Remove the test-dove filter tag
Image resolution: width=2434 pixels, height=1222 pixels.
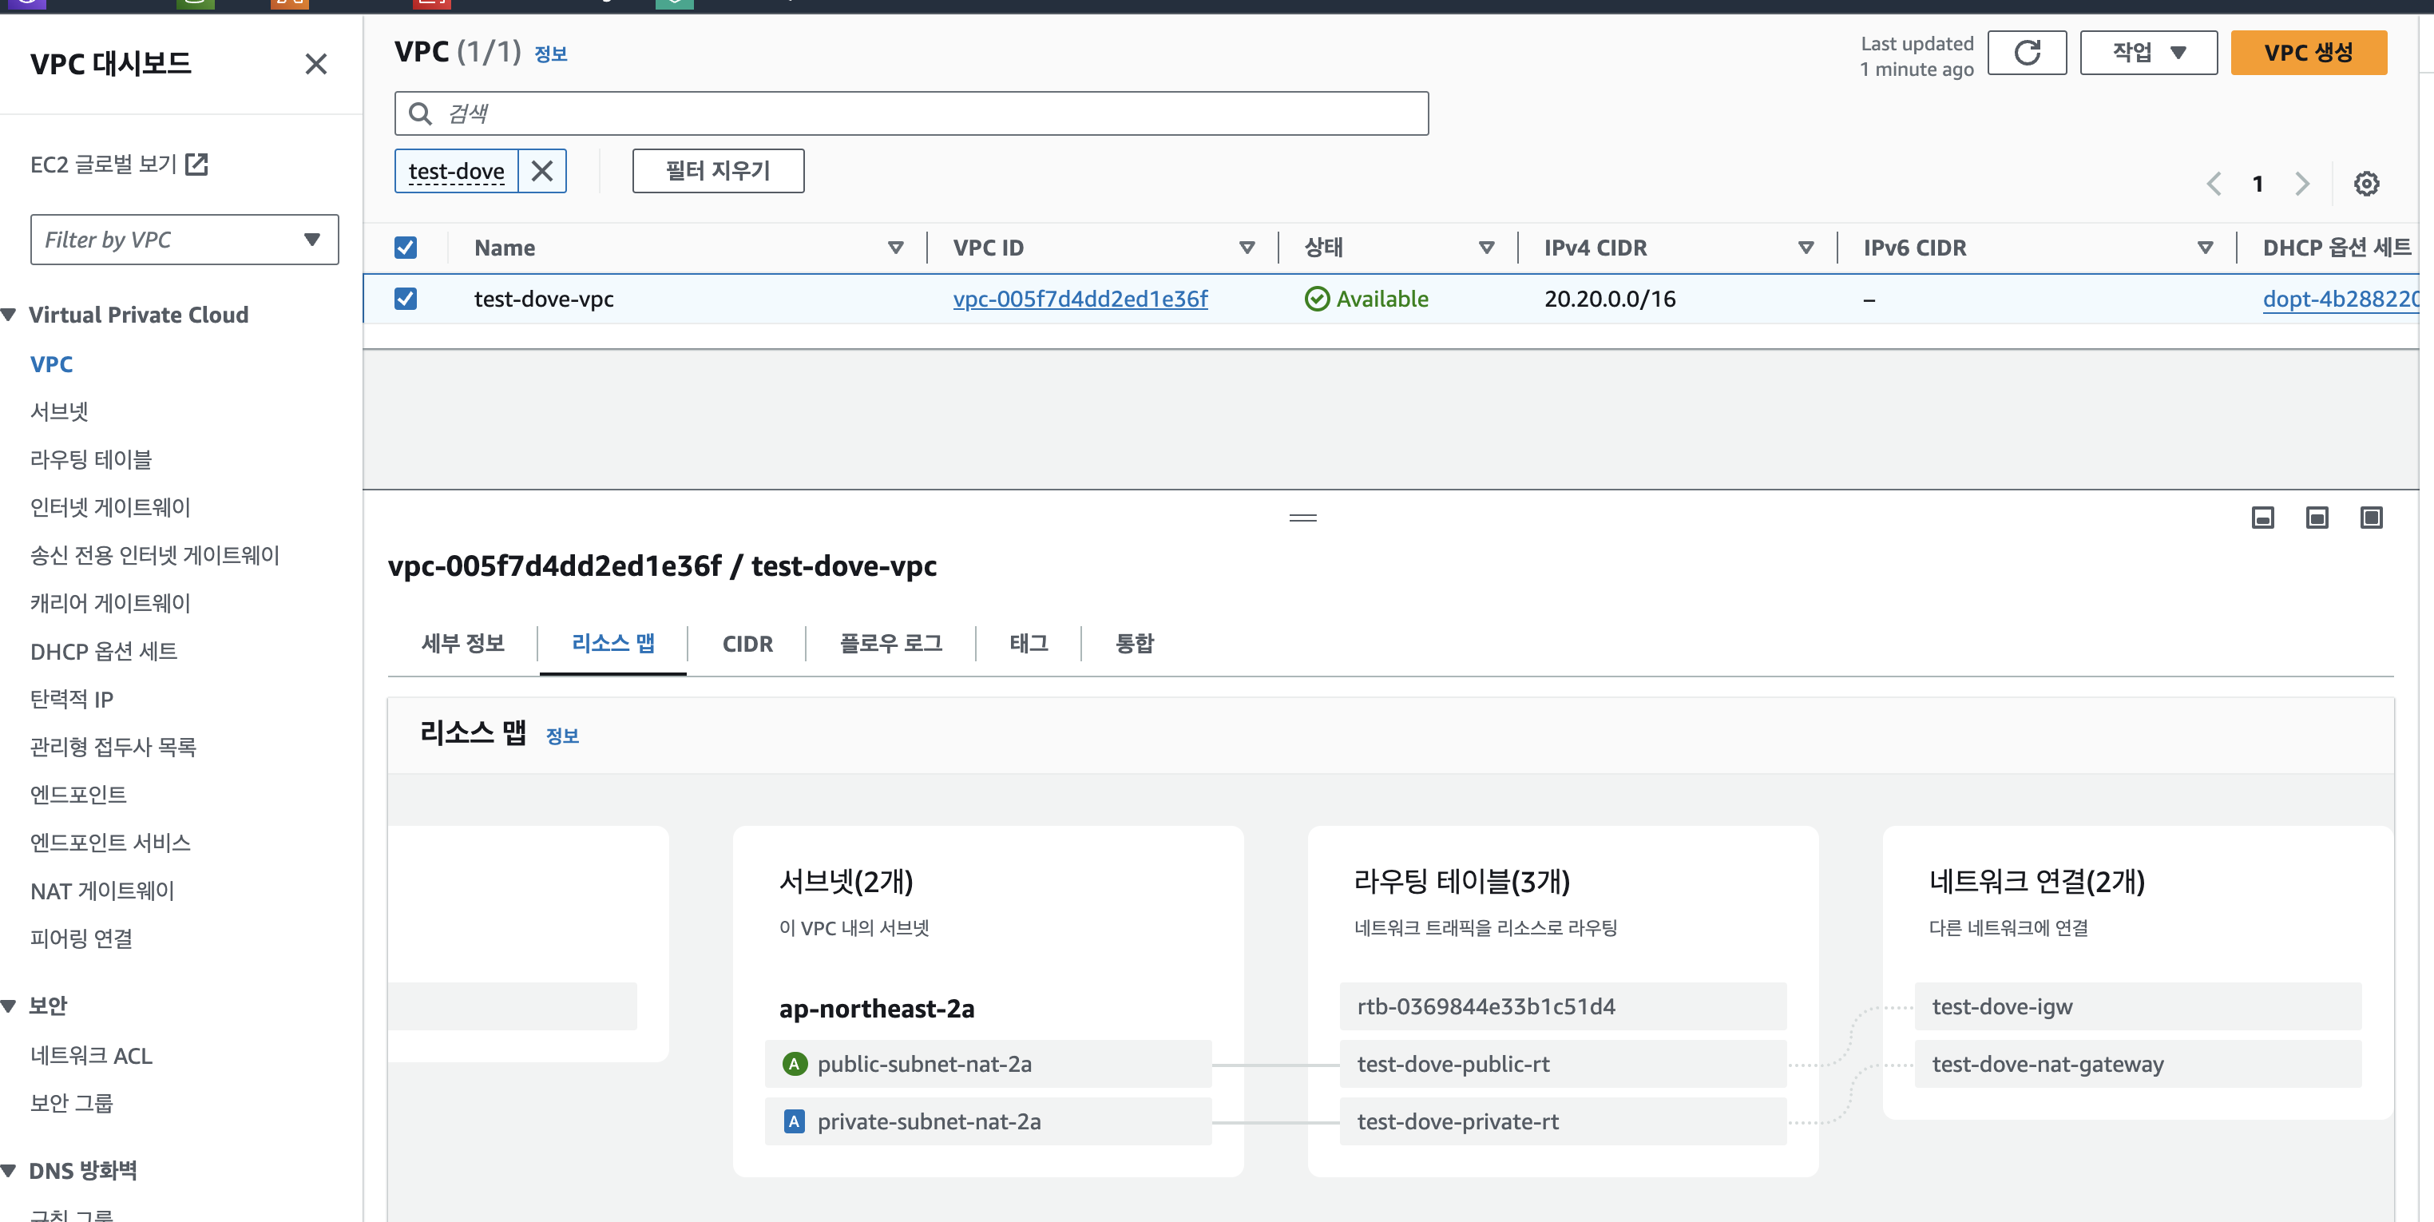tap(541, 171)
